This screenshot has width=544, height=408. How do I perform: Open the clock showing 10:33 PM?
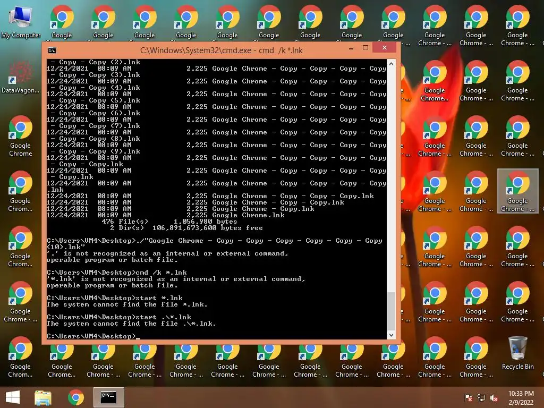[x=521, y=398]
